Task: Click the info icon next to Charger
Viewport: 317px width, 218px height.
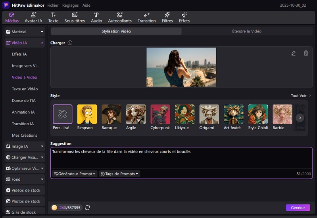Action: (70, 43)
